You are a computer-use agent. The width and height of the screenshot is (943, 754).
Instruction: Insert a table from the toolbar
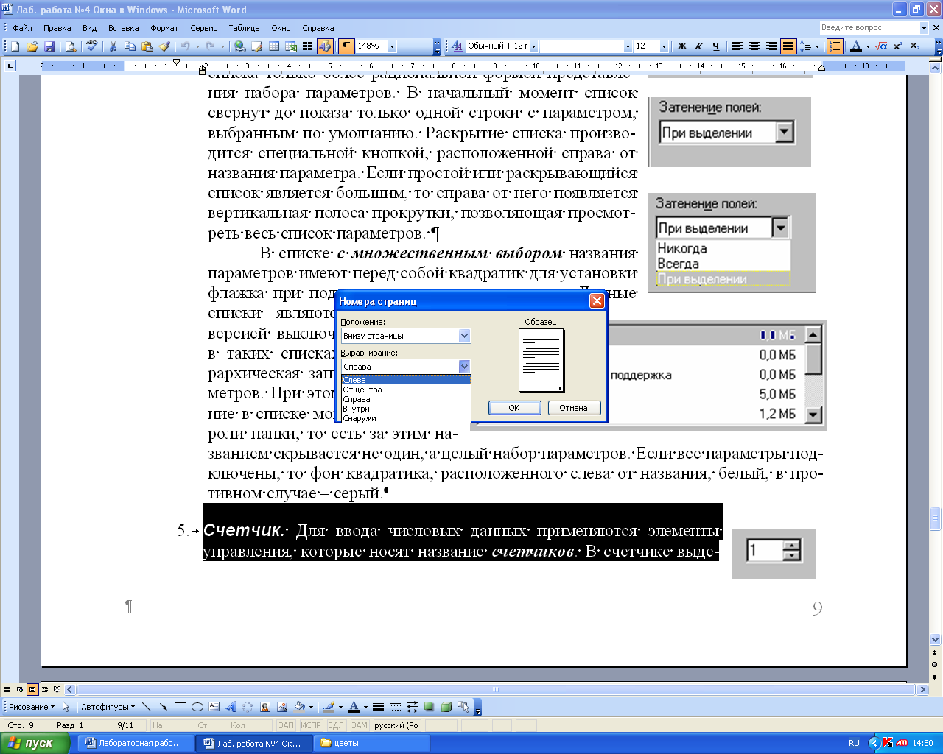pos(274,46)
